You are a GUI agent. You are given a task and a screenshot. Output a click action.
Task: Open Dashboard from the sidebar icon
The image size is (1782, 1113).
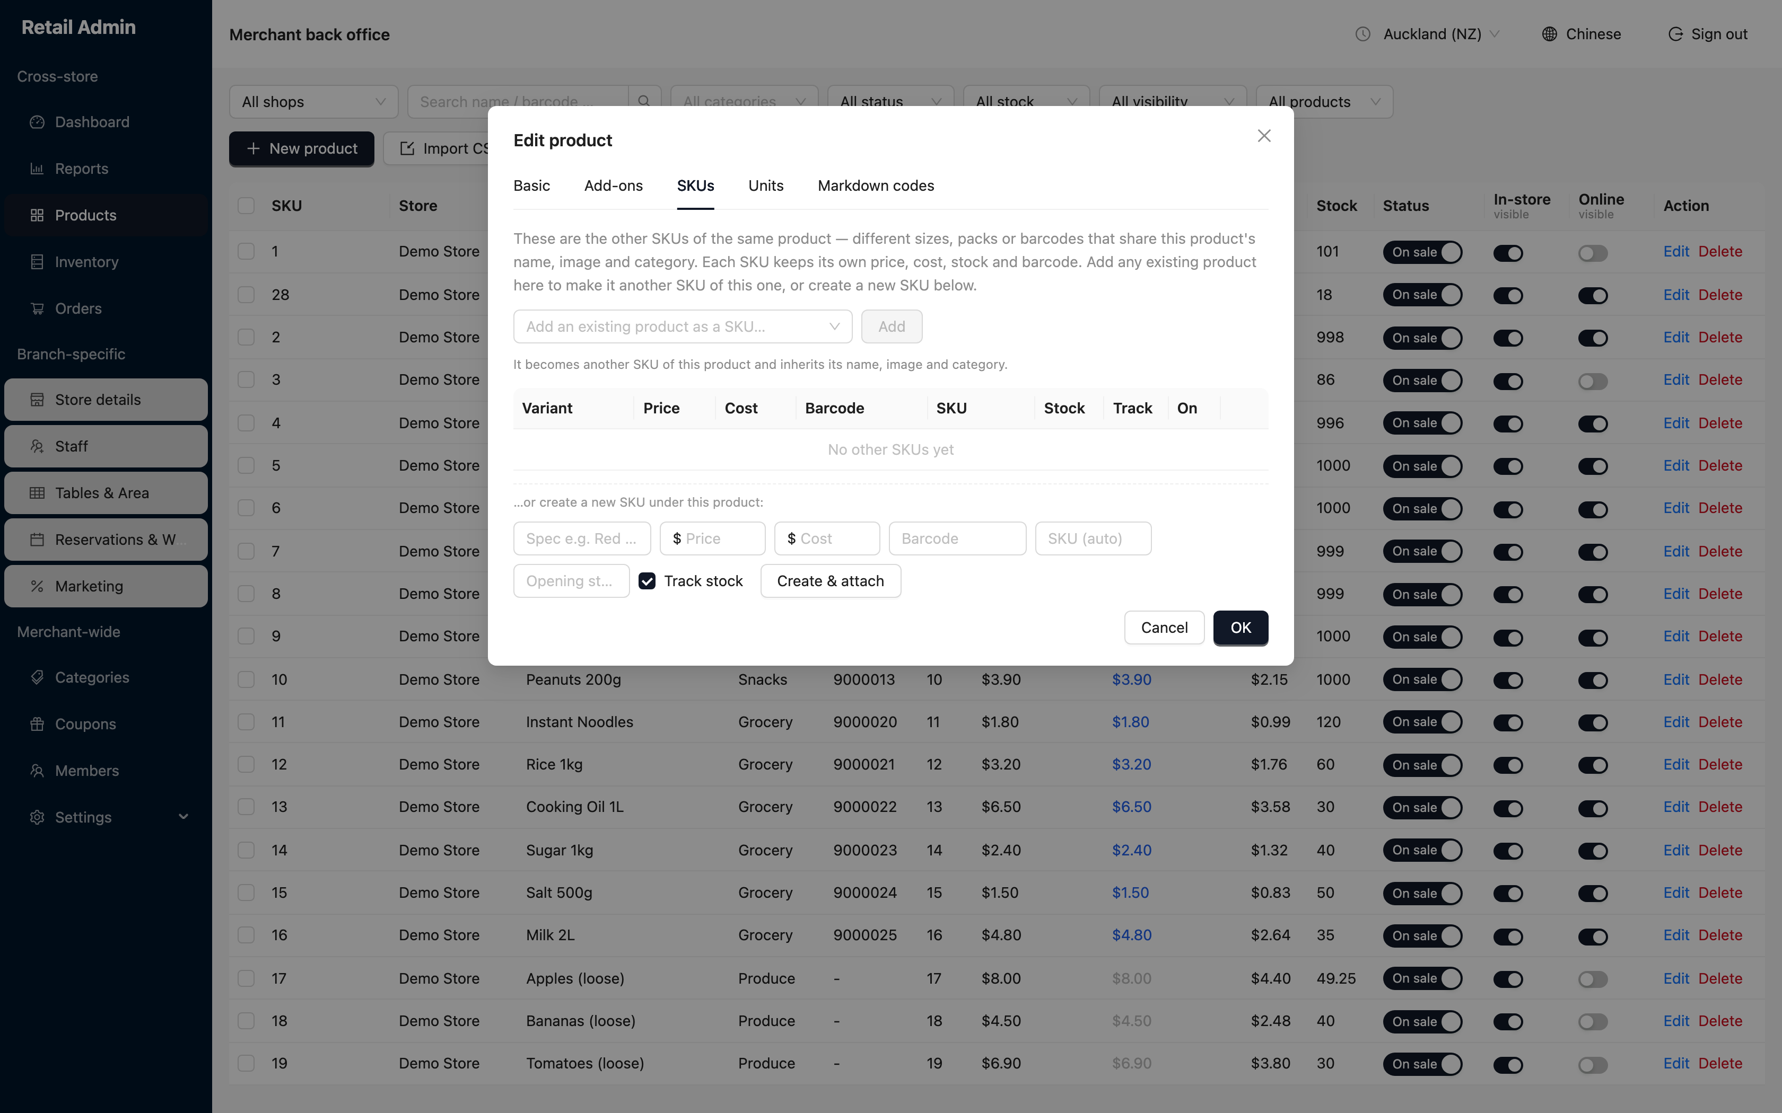37,122
